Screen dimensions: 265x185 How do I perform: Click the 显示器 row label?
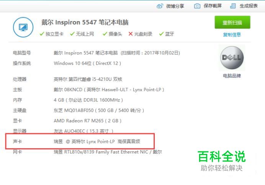point(20,131)
